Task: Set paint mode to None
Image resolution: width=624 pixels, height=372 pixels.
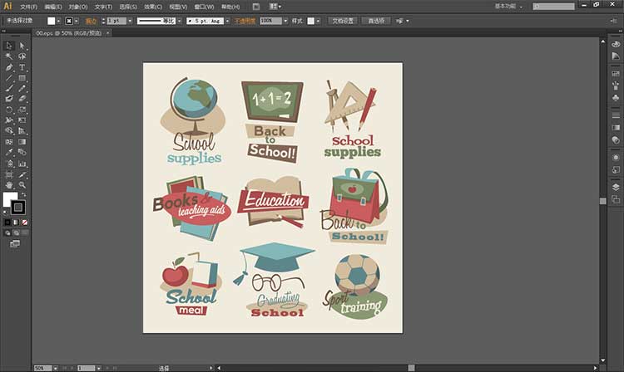Action: coord(25,223)
